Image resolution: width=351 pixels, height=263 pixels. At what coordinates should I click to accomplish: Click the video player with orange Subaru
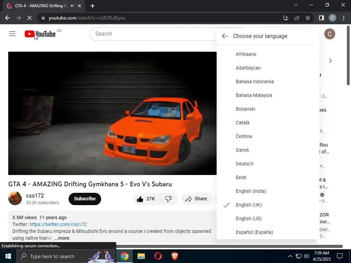click(x=112, y=113)
